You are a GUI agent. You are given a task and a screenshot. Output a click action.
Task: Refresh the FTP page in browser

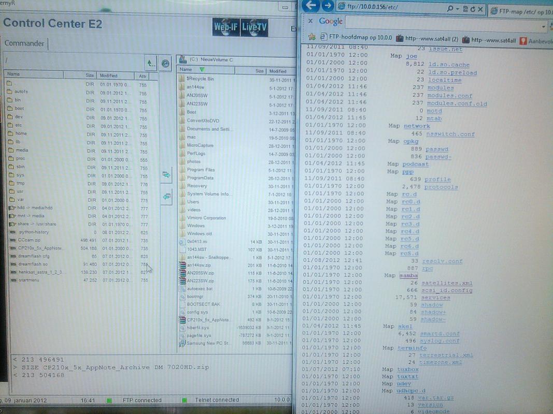click(473, 9)
